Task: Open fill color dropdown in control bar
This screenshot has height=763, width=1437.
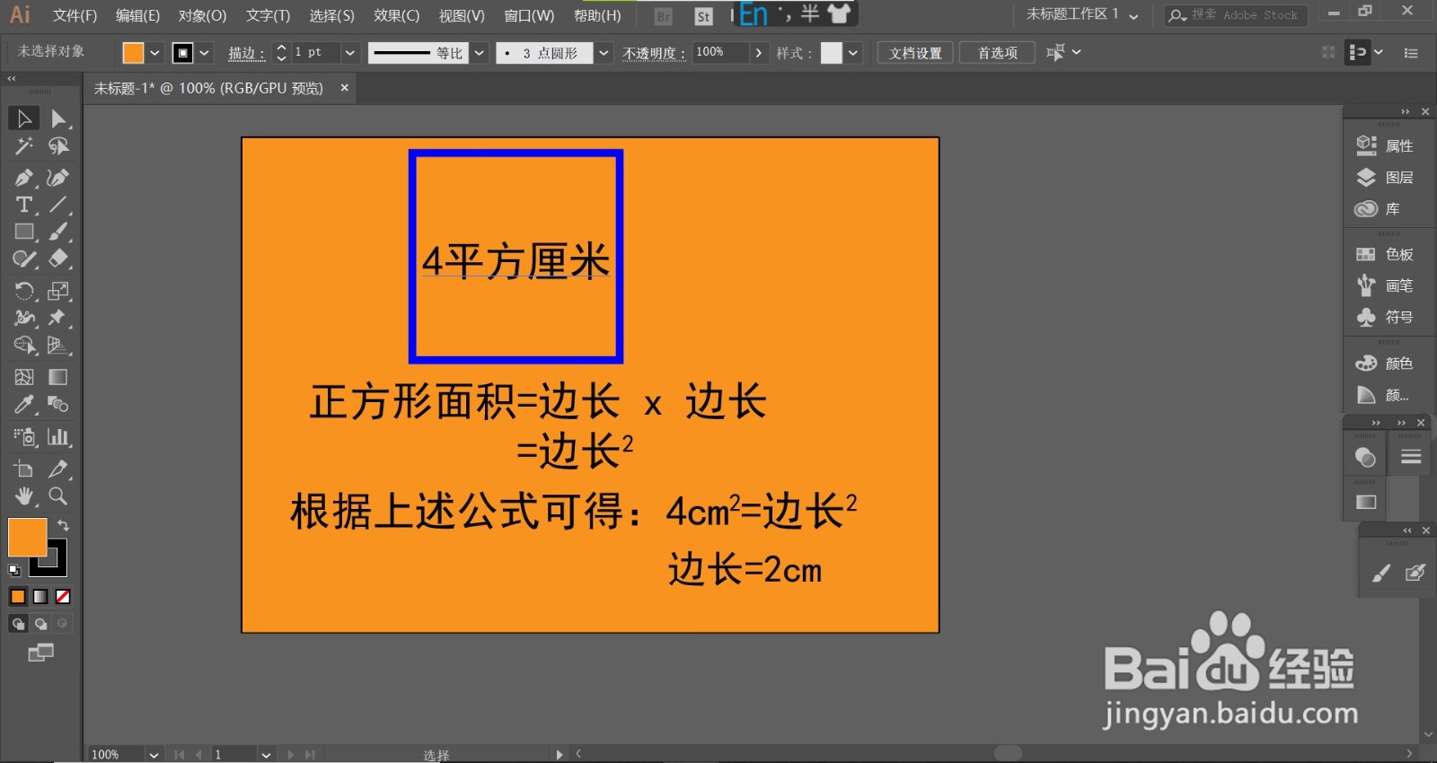Action: [155, 53]
